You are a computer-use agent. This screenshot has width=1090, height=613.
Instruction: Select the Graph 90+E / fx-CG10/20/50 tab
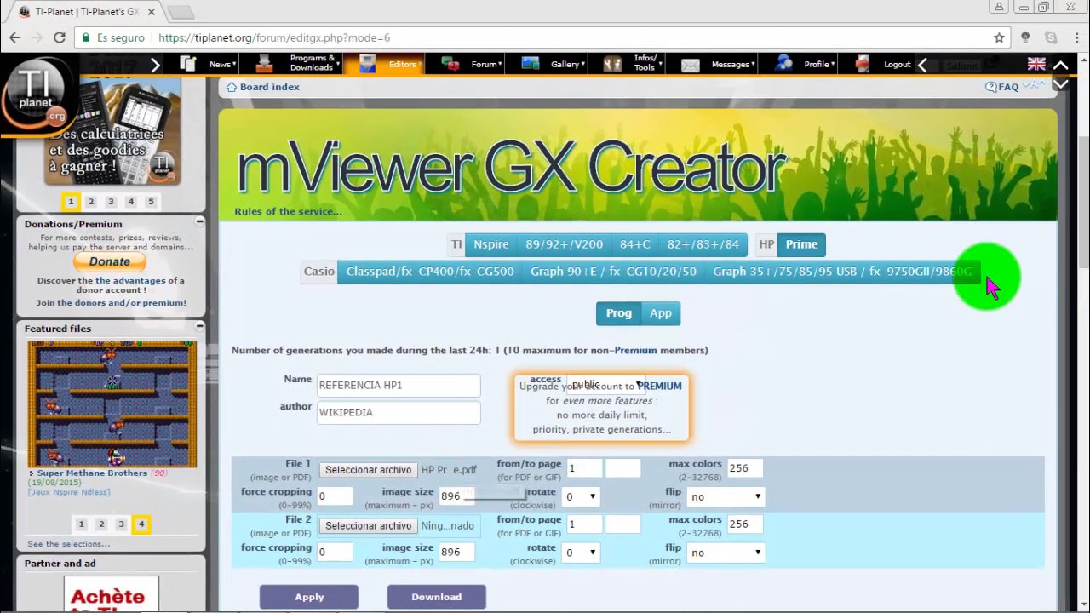[613, 272]
